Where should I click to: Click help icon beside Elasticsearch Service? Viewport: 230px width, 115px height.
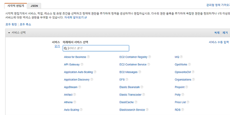pyautogui.click(x=147, y=110)
